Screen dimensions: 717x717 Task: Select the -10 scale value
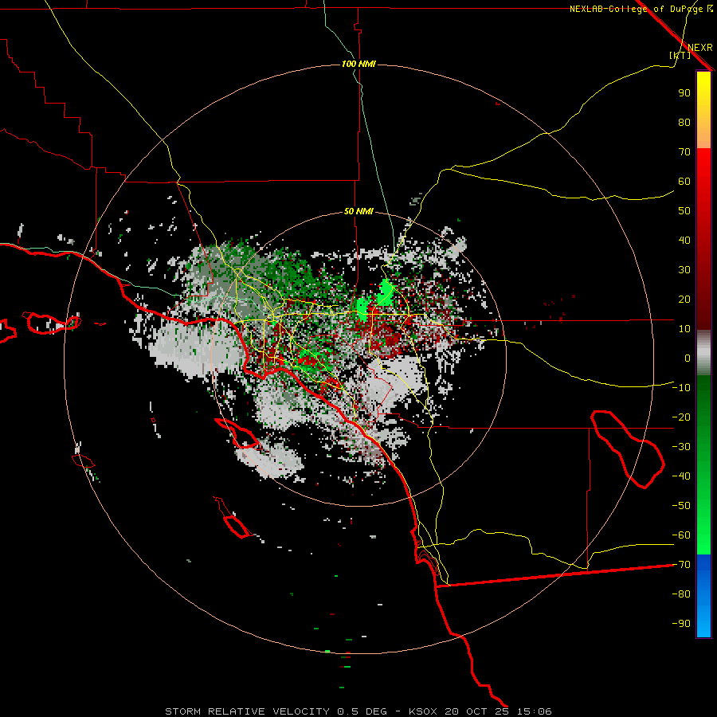click(681, 388)
